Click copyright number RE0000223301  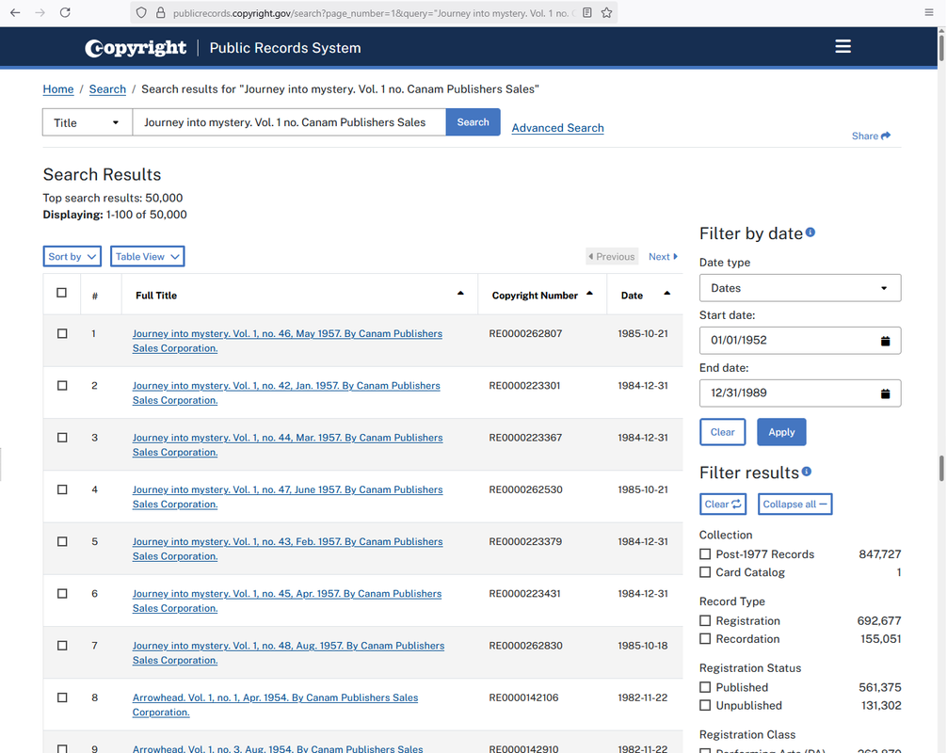[x=524, y=386]
